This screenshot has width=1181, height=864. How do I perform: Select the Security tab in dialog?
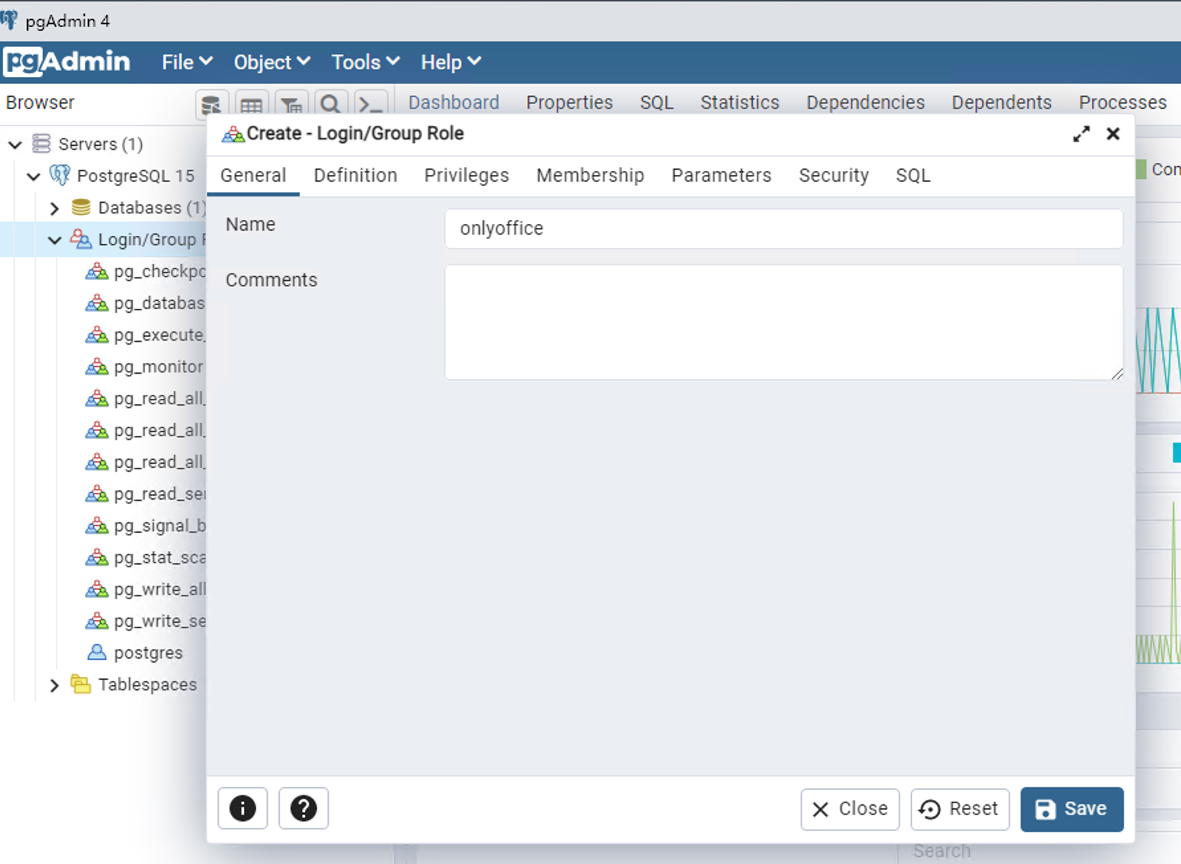pyautogui.click(x=834, y=176)
